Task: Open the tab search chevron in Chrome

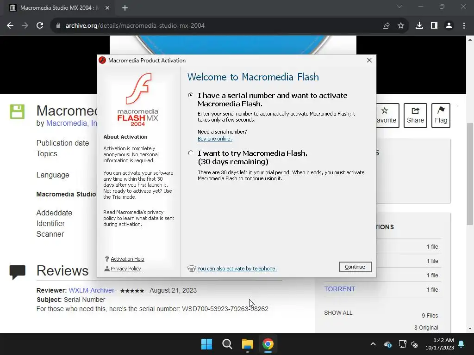Action: coord(399,6)
